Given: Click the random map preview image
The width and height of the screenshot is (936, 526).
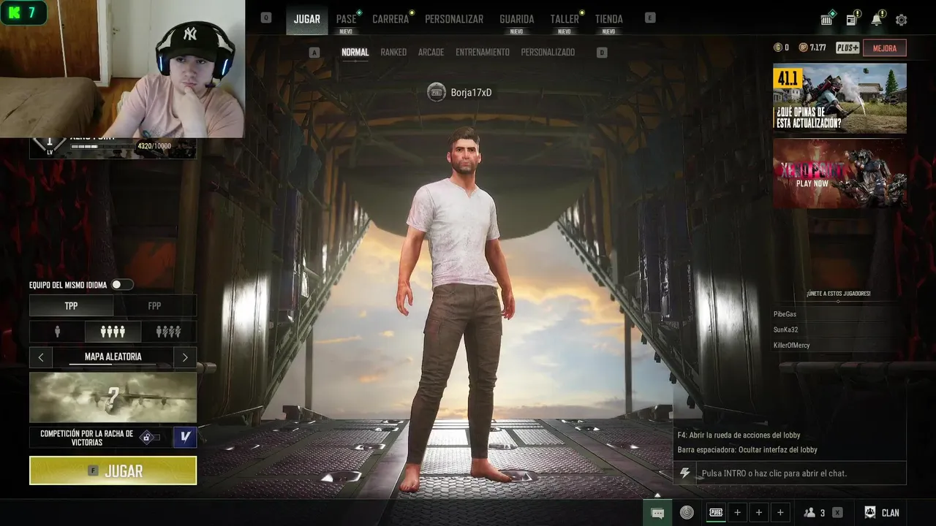Looking at the screenshot, I should [x=113, y=397].
